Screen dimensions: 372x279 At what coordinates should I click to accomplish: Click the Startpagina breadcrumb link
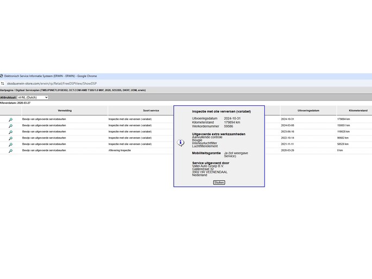pyautogui.click(x=7, y=90)
